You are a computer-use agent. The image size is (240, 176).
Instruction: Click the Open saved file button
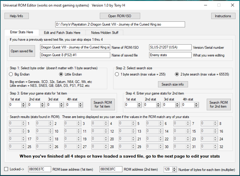tap(22, 51)
